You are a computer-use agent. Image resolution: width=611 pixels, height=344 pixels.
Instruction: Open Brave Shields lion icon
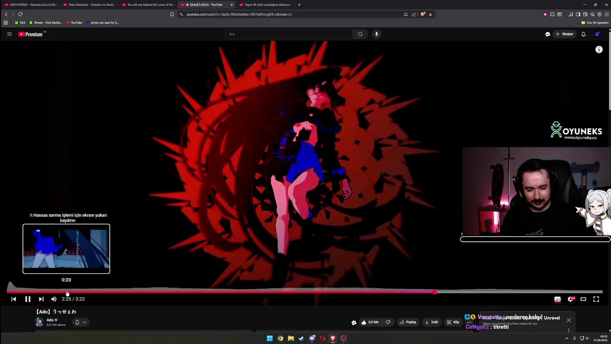click(x=423, y=14)
